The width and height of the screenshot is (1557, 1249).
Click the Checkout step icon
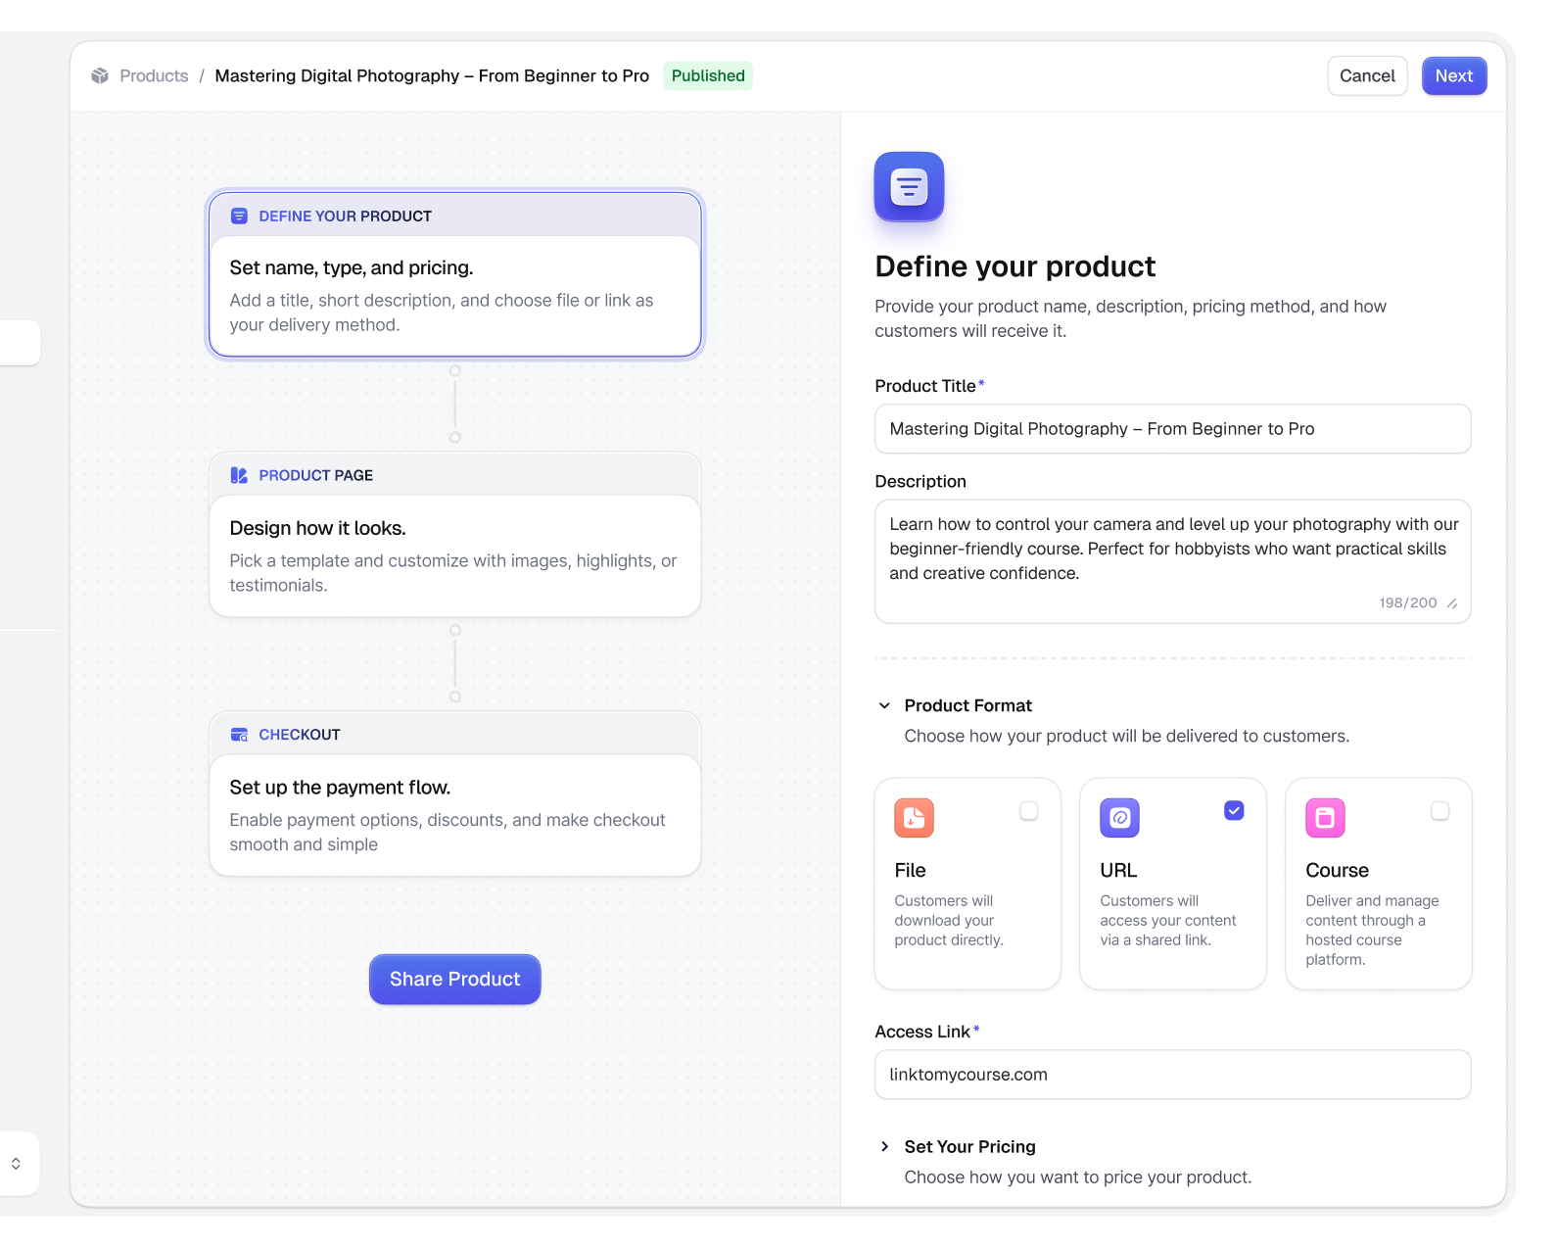coord(239,735)
